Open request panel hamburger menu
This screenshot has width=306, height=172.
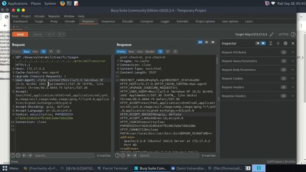click(58, 52)
